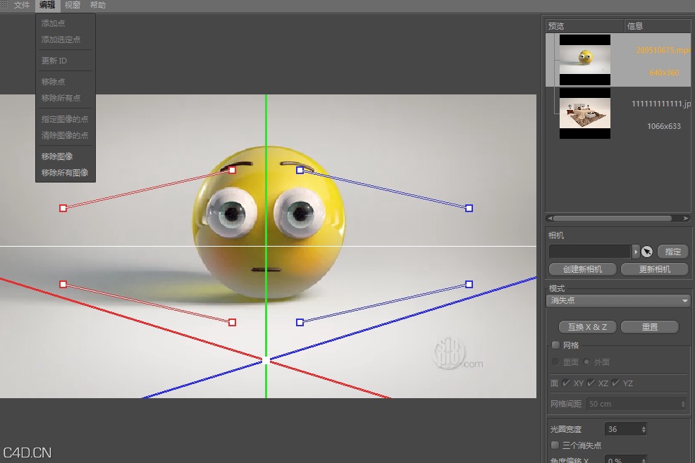
Task: Enable the 三个消失点 checkbox
Action: (x=555, y=445)
